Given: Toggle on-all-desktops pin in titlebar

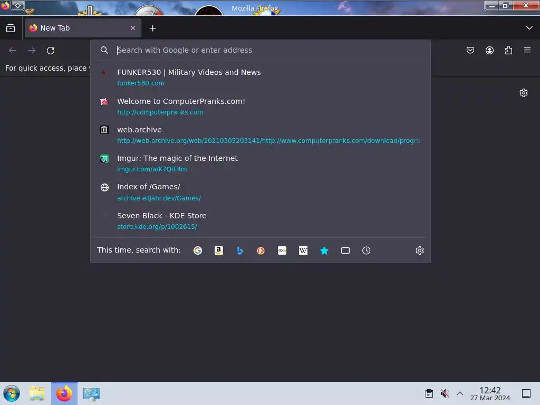Looking at the screenshot, I should pyautogui.click(x=17, y=5).
